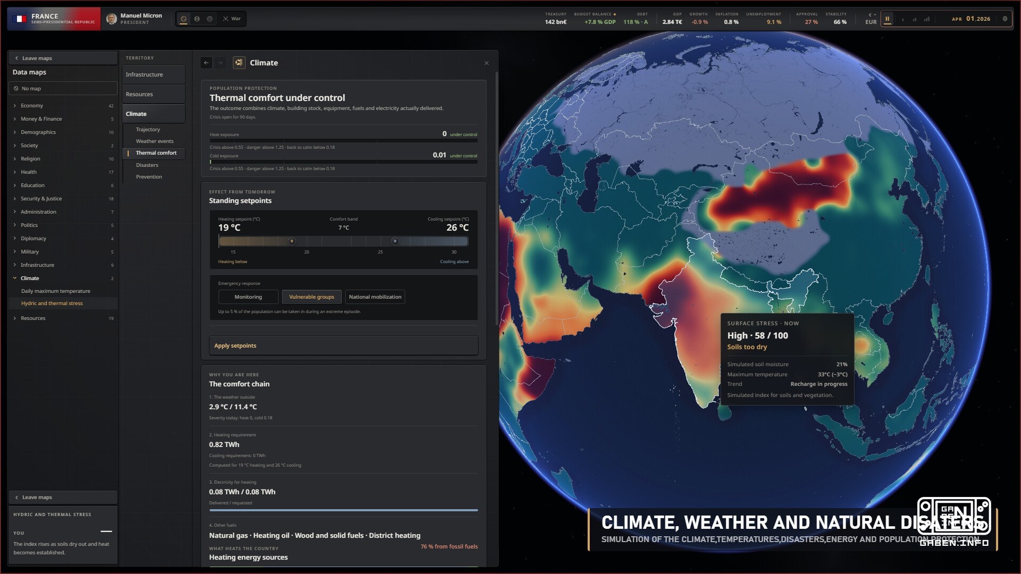Expand the Politics category
1021x574 pixels.
point(63,225)
